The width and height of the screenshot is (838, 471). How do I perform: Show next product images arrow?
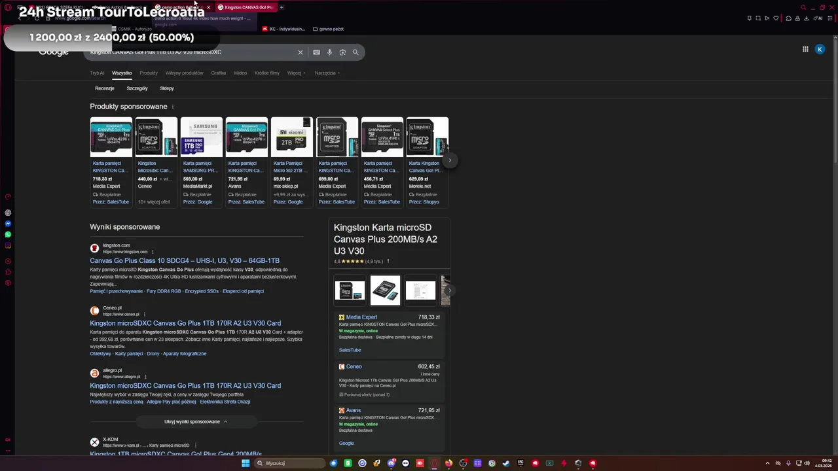click(450, 290)
